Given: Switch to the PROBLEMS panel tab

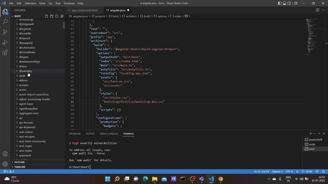Looking at the screenshot, I should tap(75, 134).
